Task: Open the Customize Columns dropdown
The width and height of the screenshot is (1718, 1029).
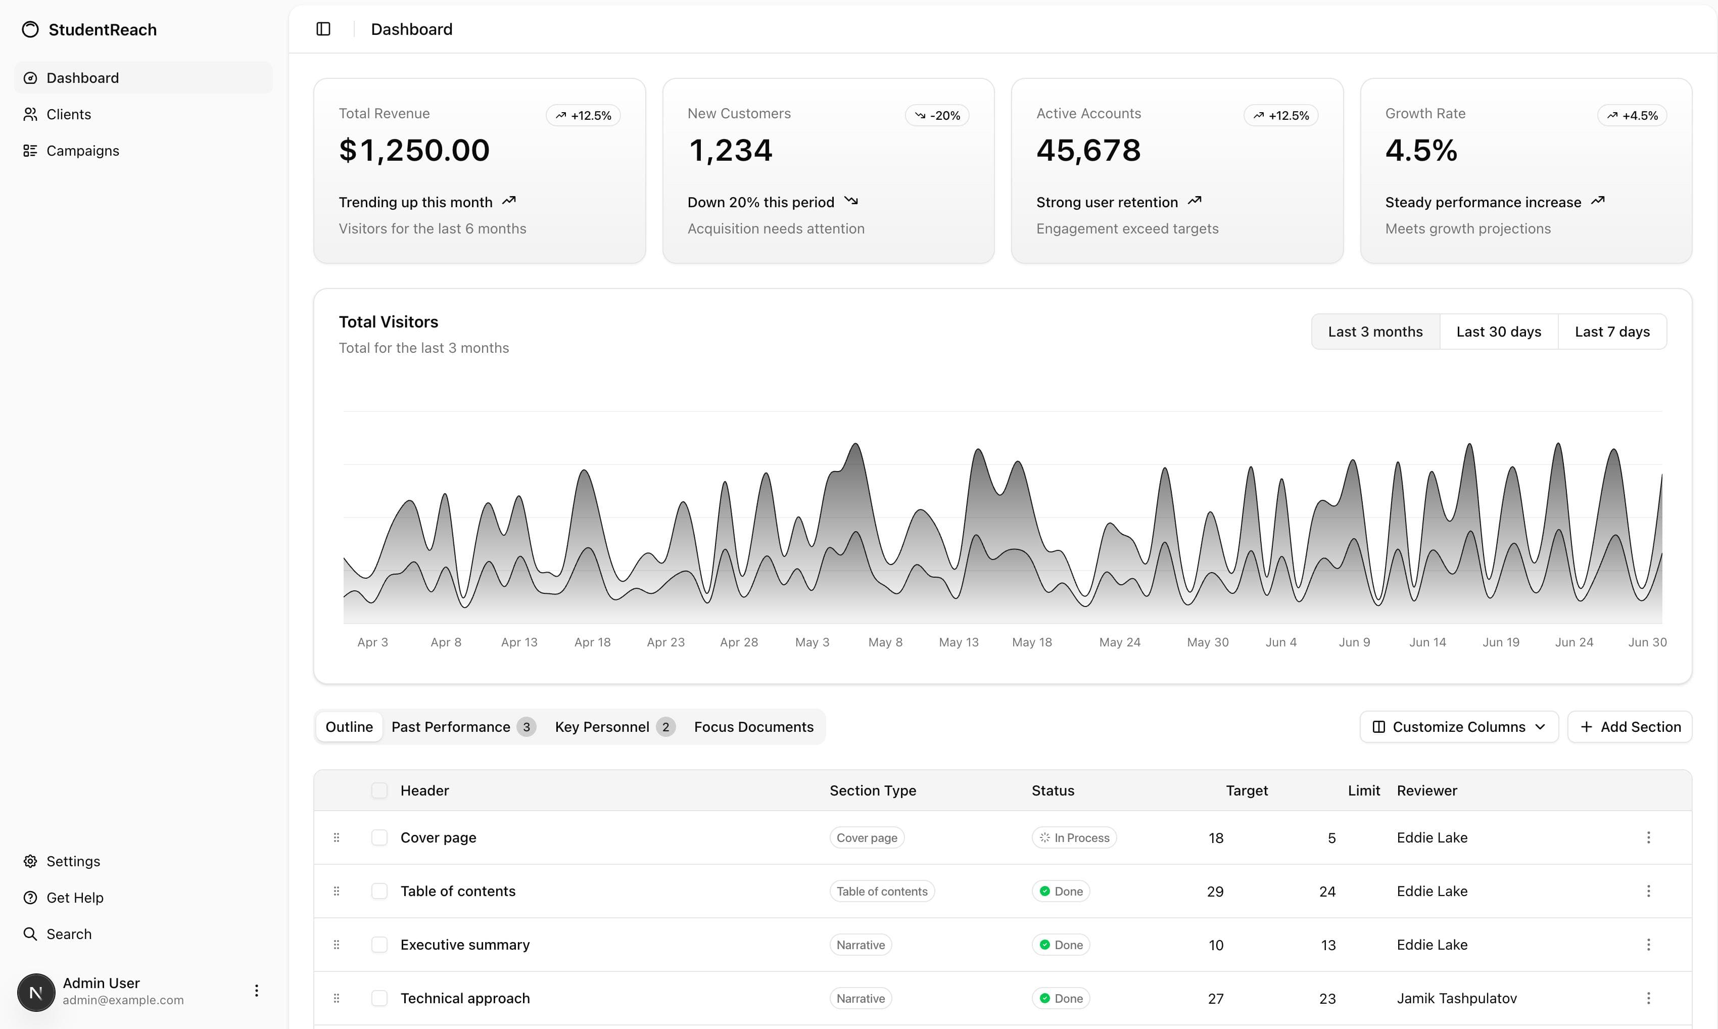Action: click(x=1458, y=727)
